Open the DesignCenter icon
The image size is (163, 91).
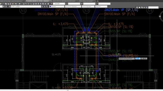pyautogui.click(x=36, y=4)
